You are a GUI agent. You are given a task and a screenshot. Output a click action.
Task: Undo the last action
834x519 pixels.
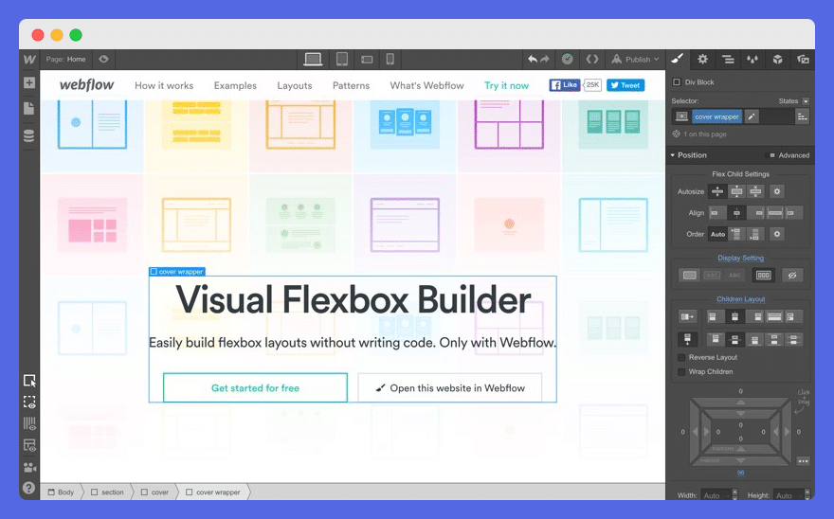pos(533,59)
